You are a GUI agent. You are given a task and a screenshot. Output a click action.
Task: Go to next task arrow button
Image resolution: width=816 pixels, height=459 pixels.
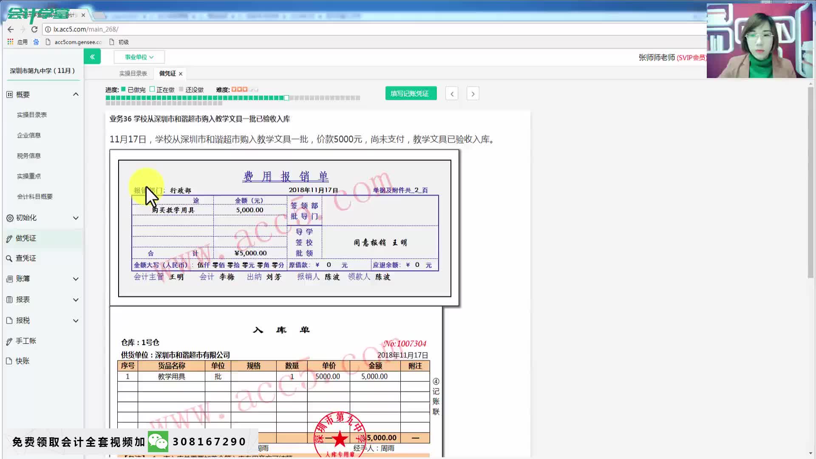click(x=473, y=94)
